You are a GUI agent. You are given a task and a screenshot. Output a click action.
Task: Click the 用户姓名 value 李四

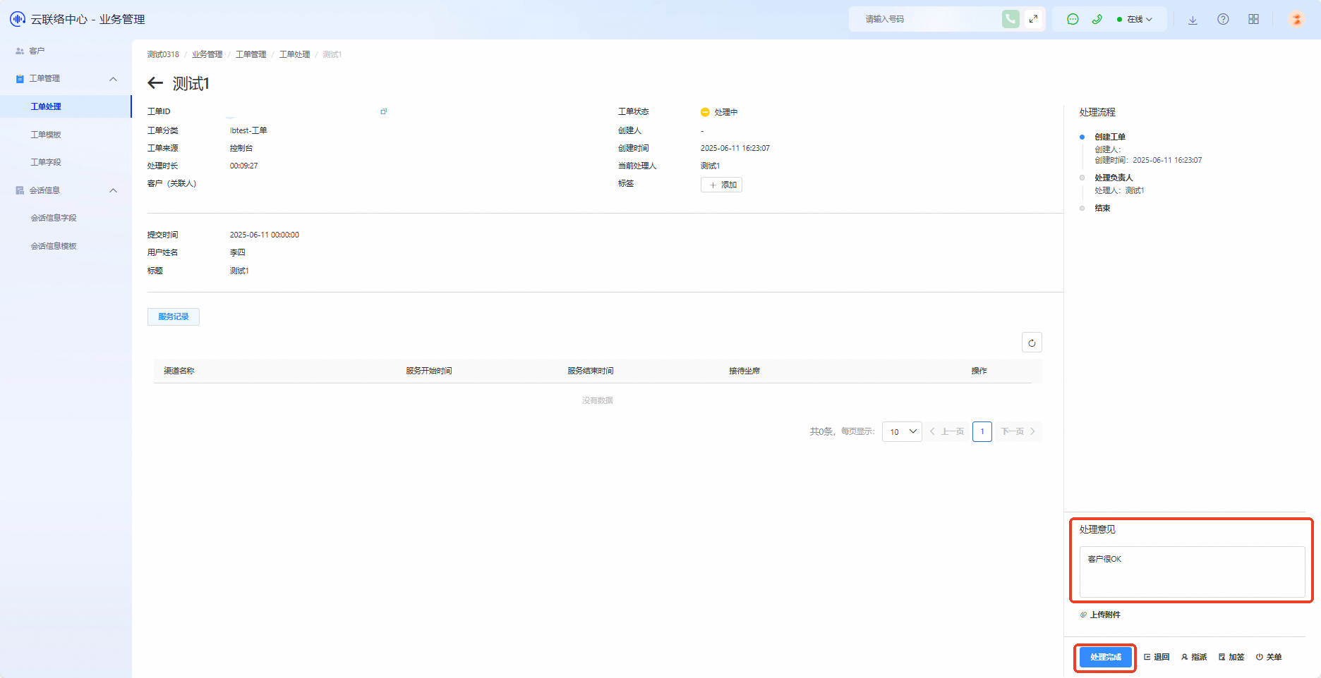[x=238, y=252]
